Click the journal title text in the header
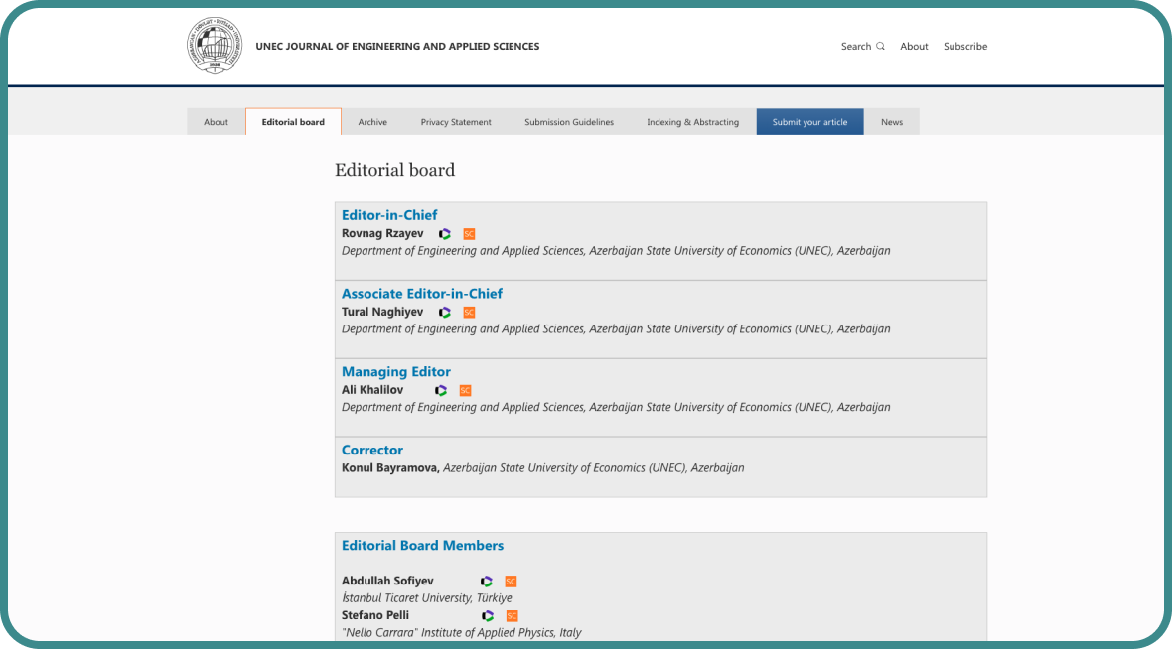The image size is (1172, 649). [397, 47]
